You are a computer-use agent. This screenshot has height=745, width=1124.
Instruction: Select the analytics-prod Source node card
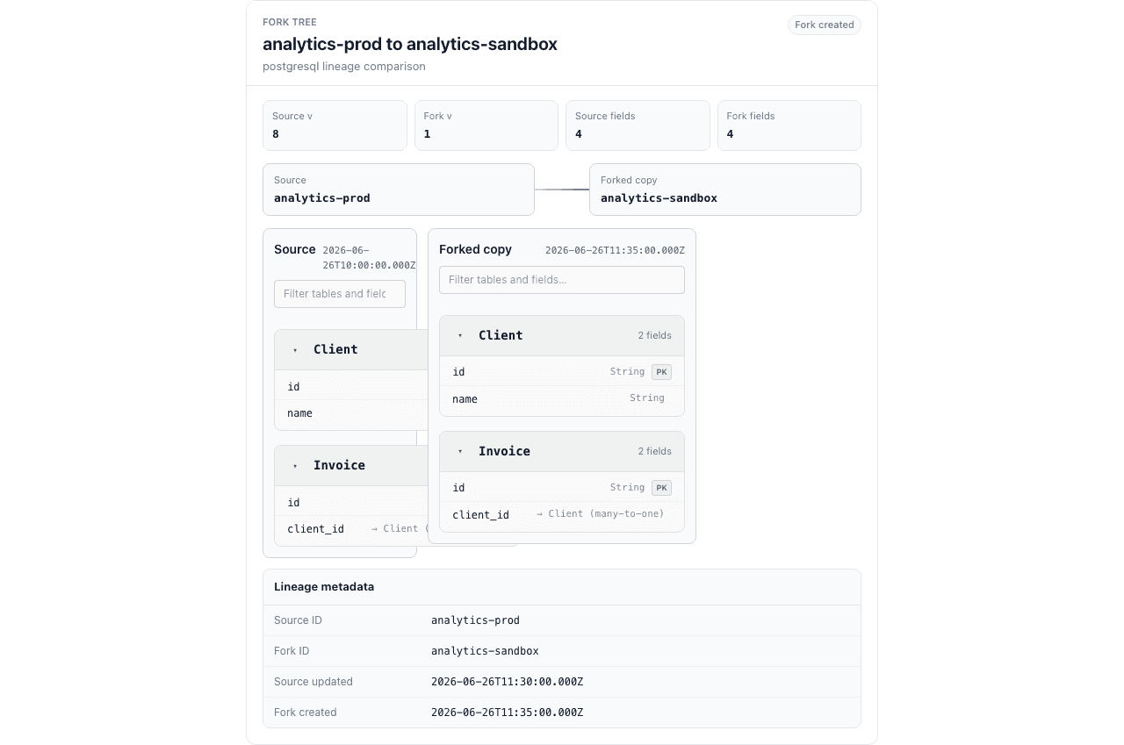(399, 190)
